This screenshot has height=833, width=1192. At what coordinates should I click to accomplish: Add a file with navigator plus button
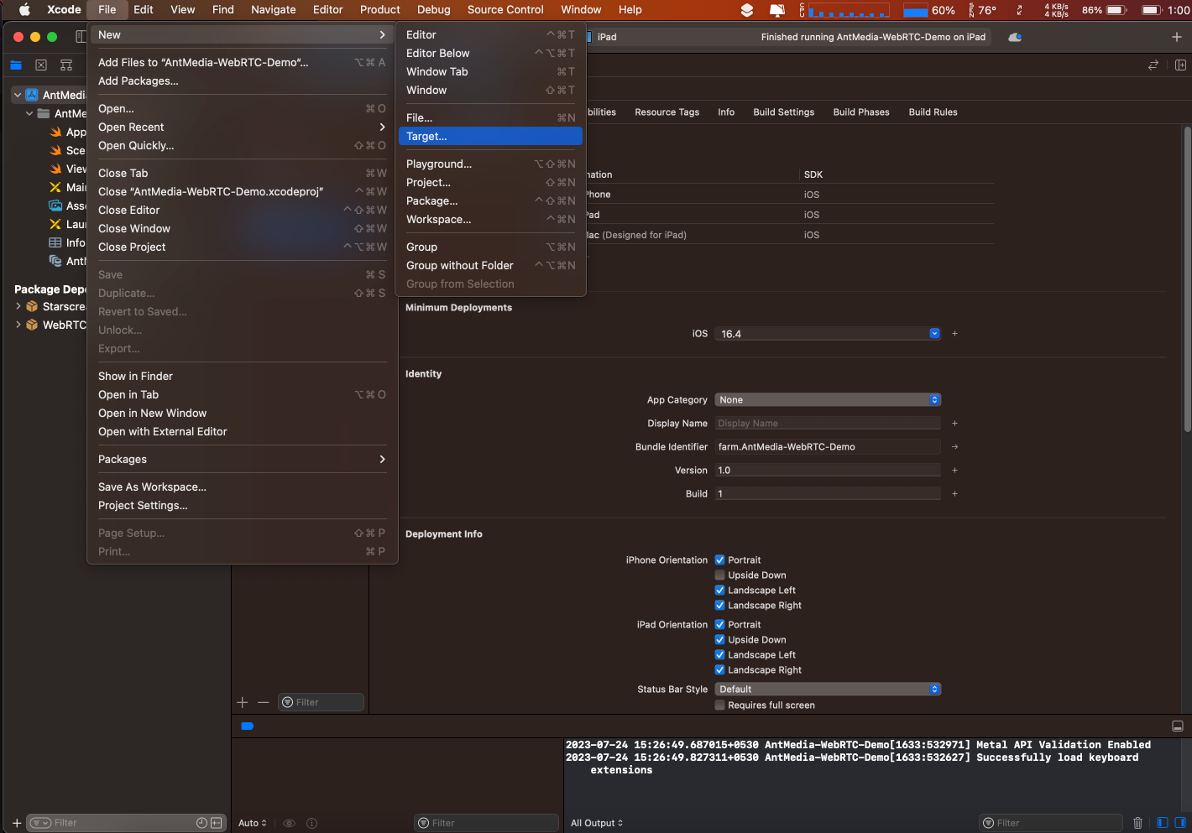(x=17, y=823)
